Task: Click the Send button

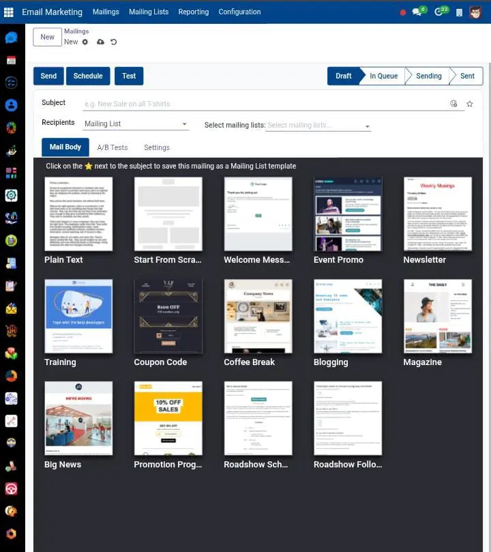Action: tap(48, 76)
